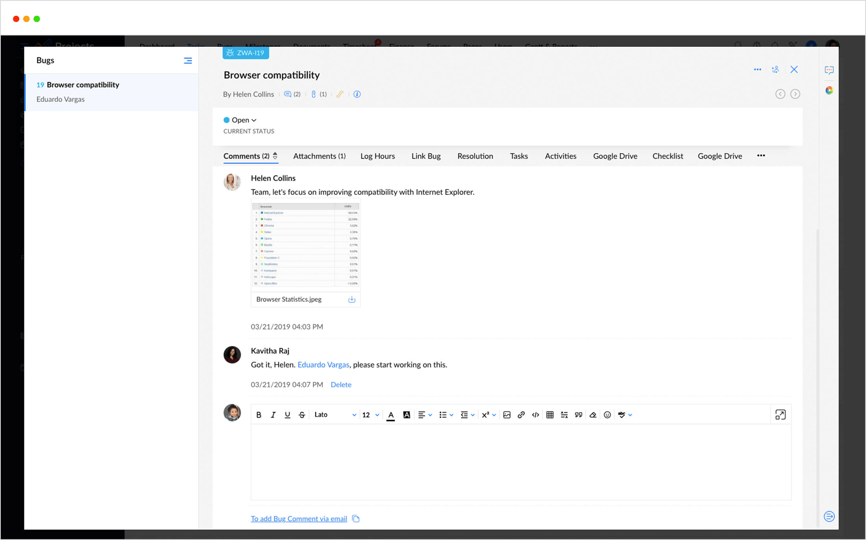This screenshot has width=866, height=540.
Task: Open the add followers icon
Action: (x=775, y=70)
